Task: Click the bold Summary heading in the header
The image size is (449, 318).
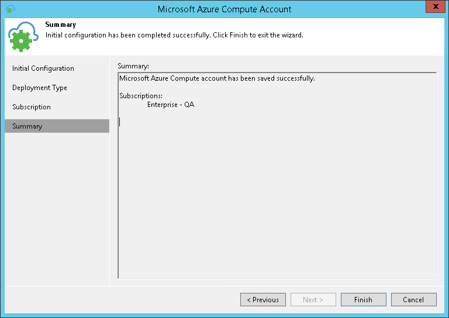Action: point(61,25)
